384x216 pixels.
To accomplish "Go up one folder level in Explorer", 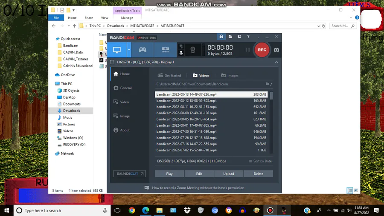I will click(74, 26).
